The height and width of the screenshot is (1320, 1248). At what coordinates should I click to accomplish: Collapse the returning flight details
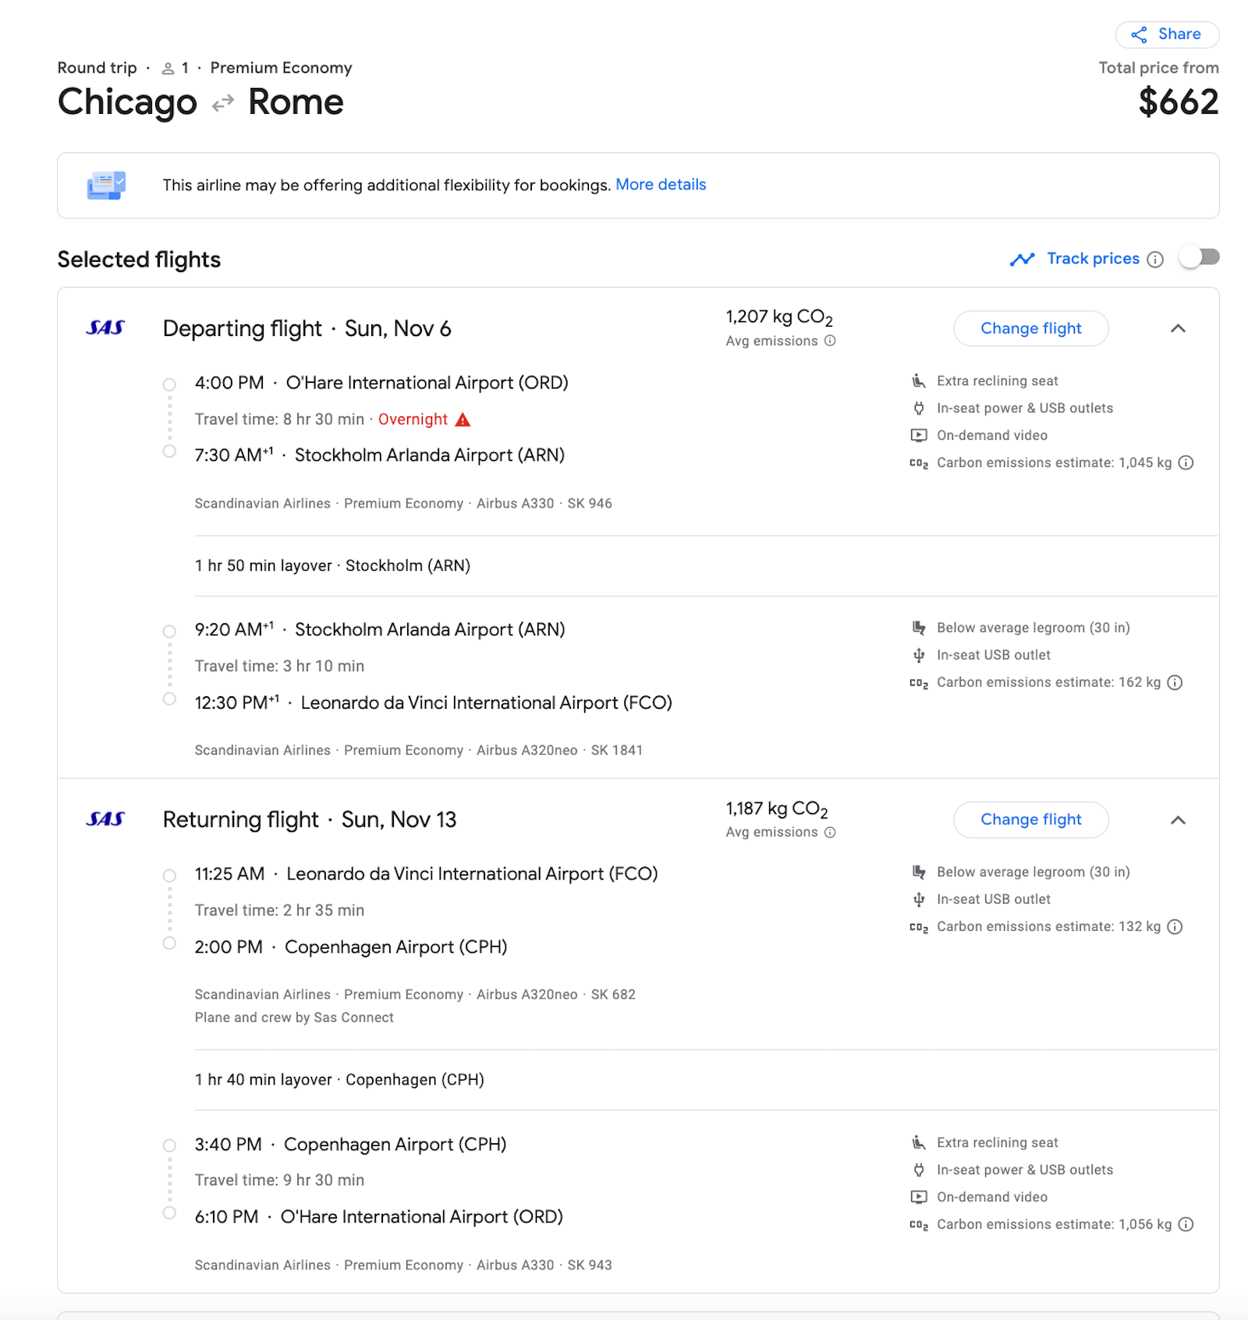click(1179, 820)
